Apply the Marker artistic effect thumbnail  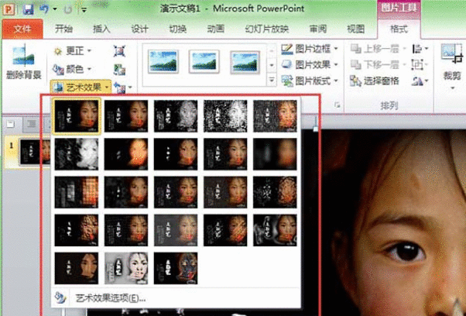[126, 116]
